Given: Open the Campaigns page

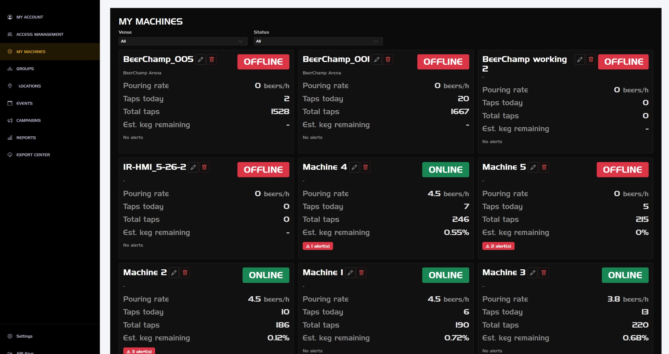Looking at the screenshot, I should coord(50,120).
